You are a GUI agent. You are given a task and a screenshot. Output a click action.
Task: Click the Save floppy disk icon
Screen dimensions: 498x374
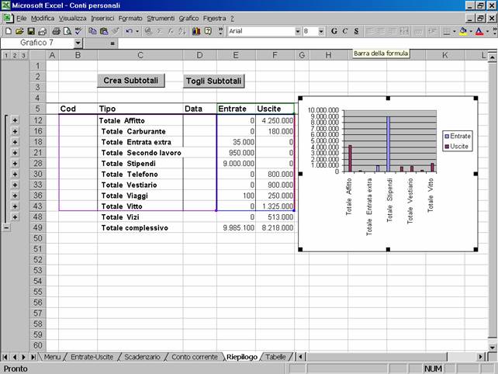tap(30, 31)
